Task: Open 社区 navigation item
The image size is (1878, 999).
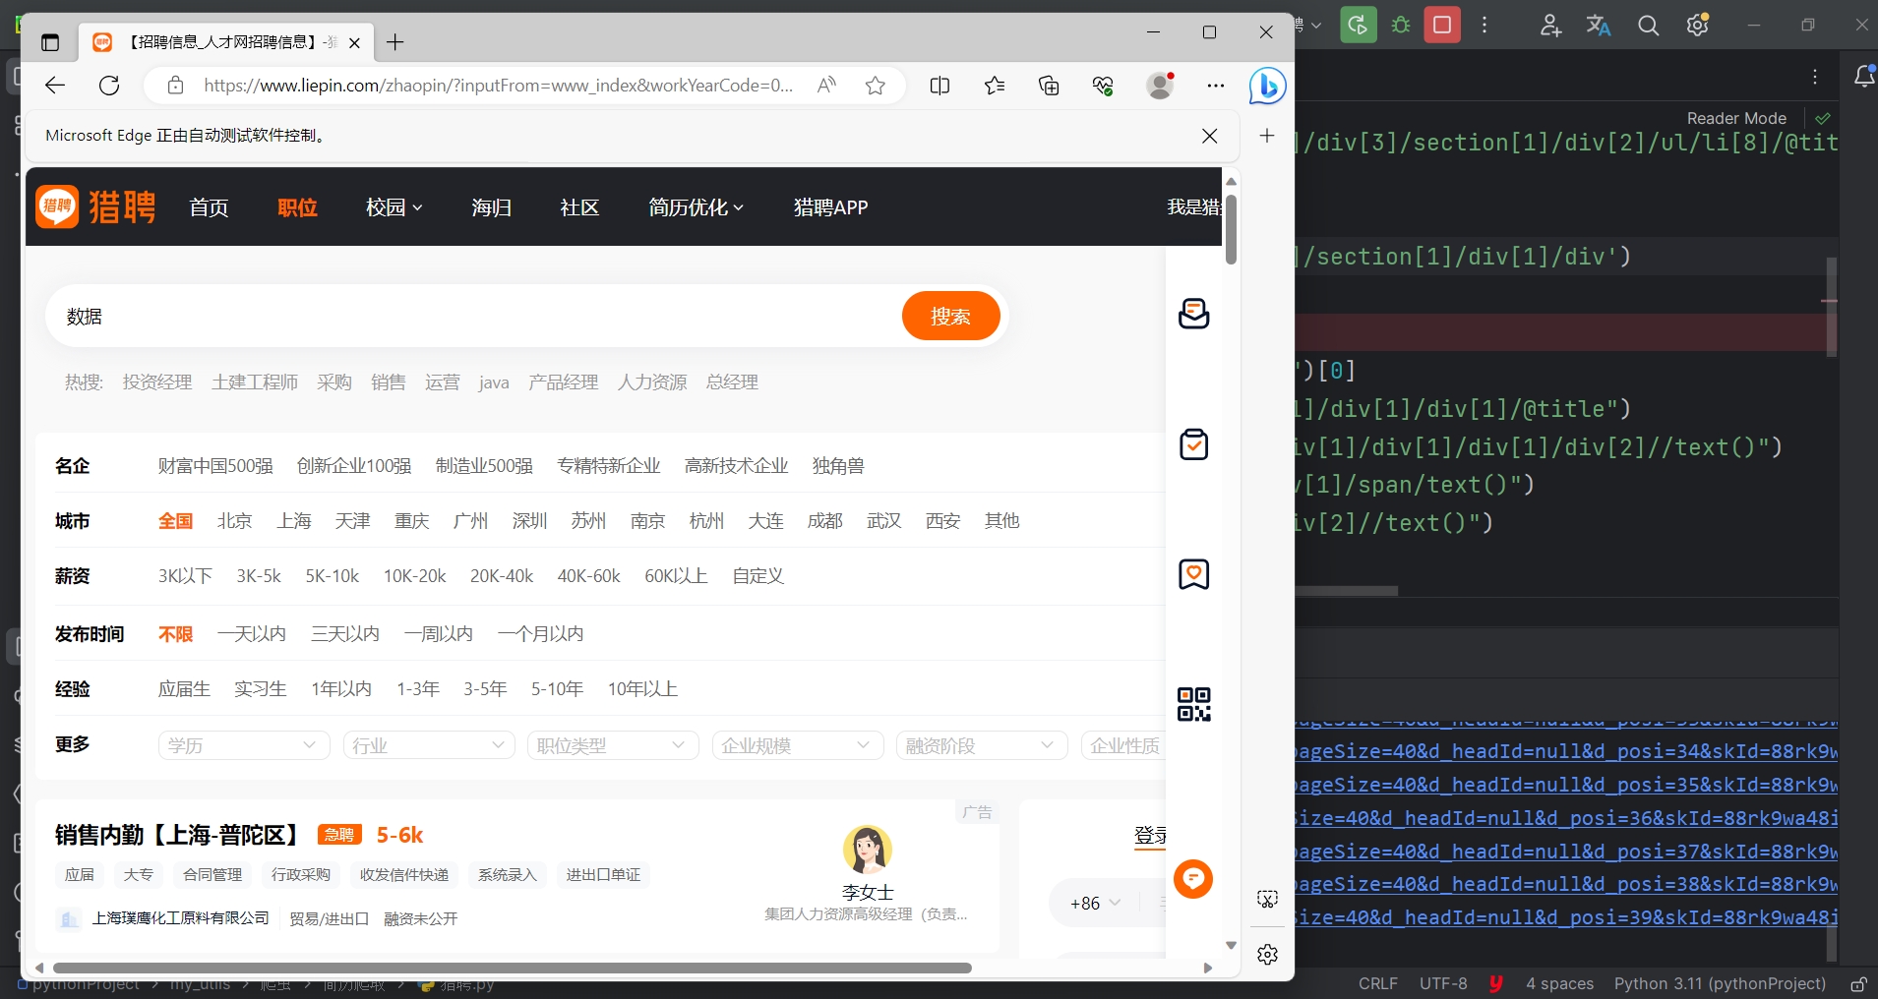Action: [x=579, y=207]
